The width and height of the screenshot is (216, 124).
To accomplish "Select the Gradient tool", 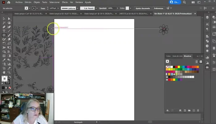I will (9, 56).
